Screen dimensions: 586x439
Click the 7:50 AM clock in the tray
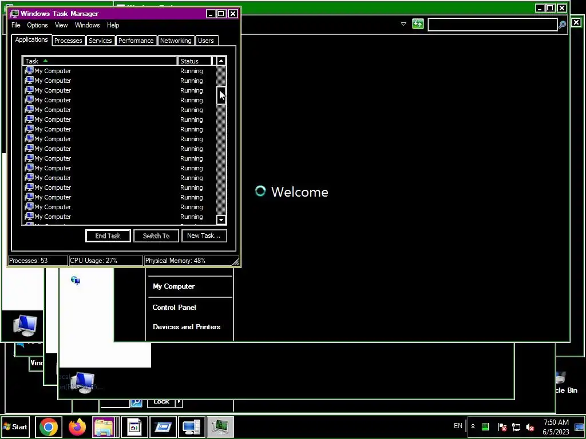556,422
